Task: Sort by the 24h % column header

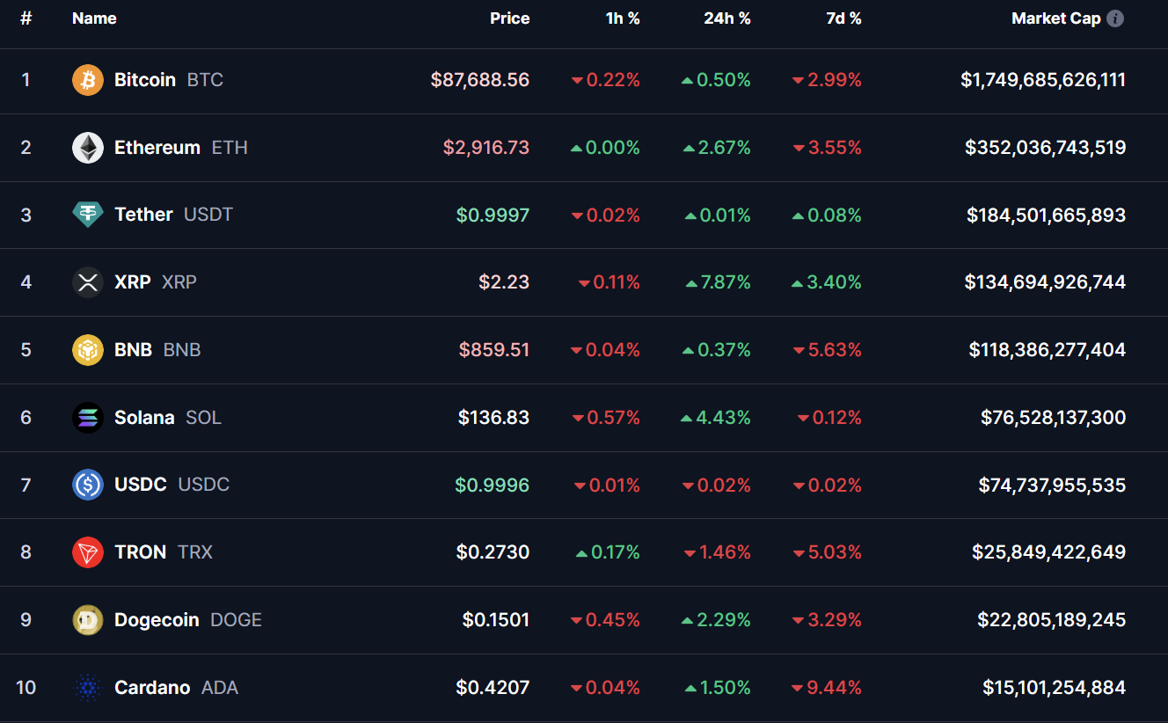Action: (726, 18)
